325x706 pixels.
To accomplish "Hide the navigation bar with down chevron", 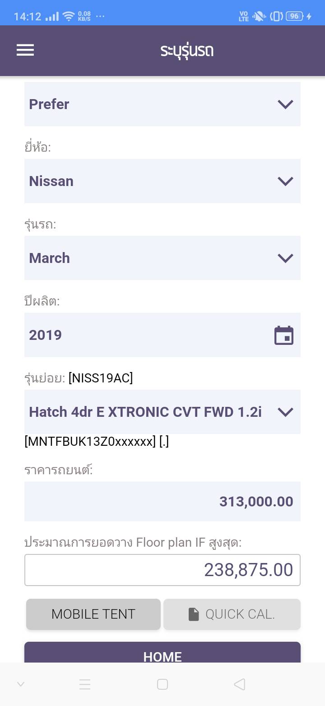I will tap(21, 684).
